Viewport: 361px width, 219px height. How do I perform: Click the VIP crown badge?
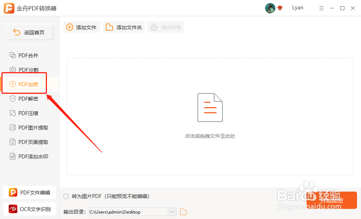pos(280,8)
